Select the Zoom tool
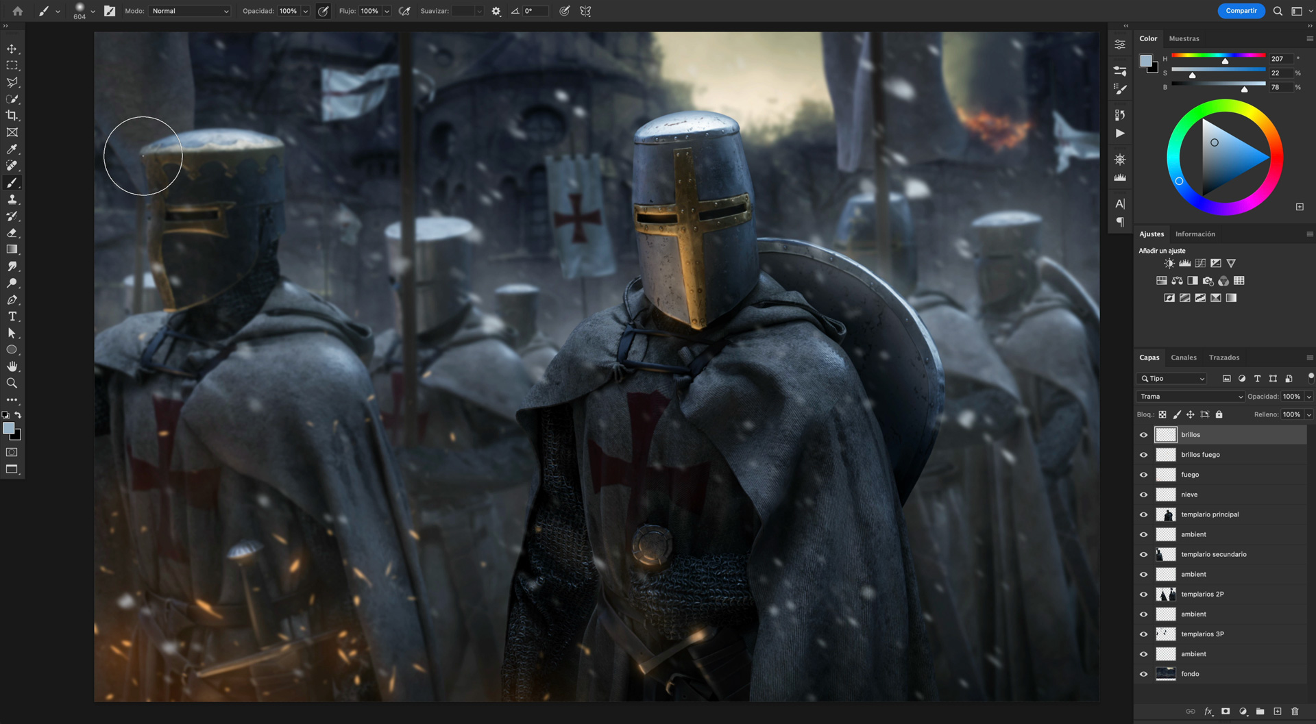 12,383
